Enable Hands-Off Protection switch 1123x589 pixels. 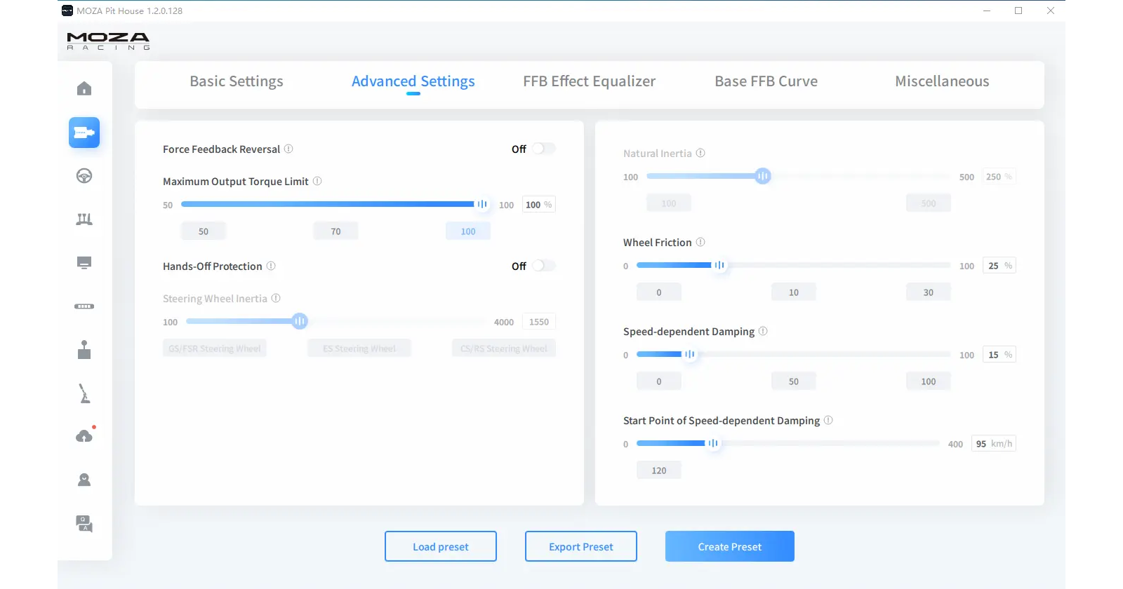point(543,266)
